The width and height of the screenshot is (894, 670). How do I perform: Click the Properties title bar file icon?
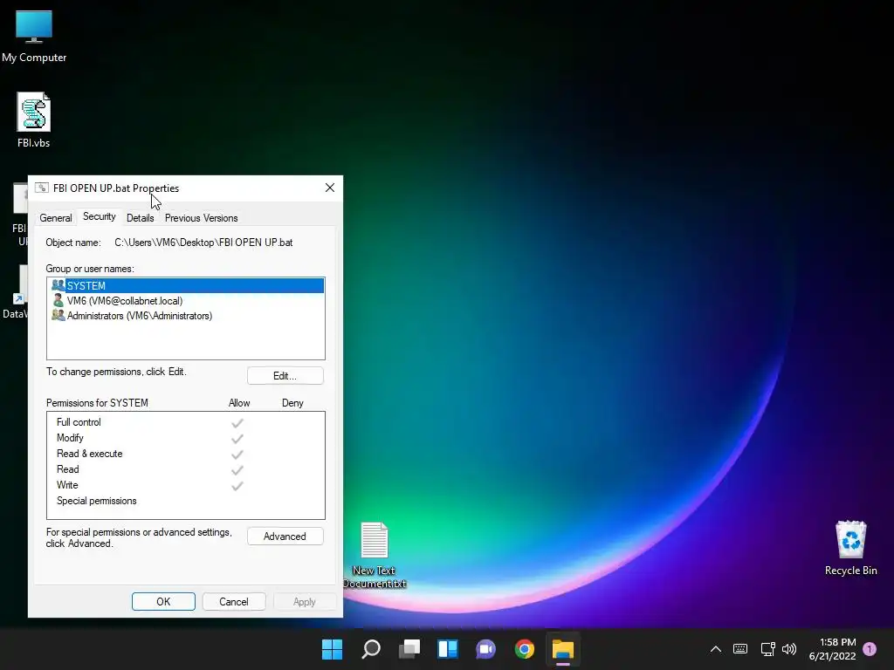tap(42, 188)
